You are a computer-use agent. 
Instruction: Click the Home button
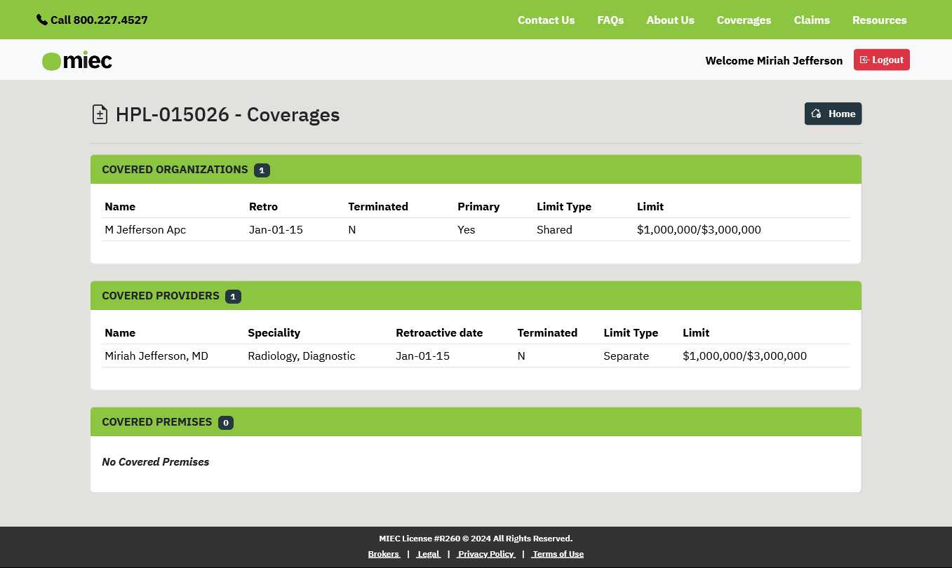[x=833, y=113]
